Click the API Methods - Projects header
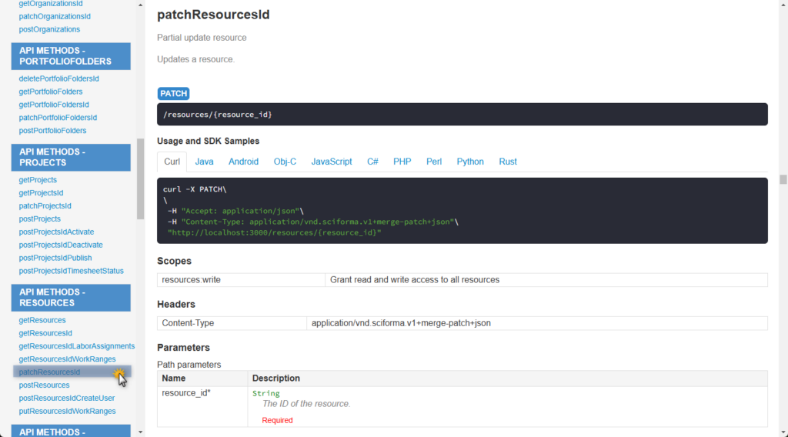Screen dimensions: 788x437 (x=71, y=157)
